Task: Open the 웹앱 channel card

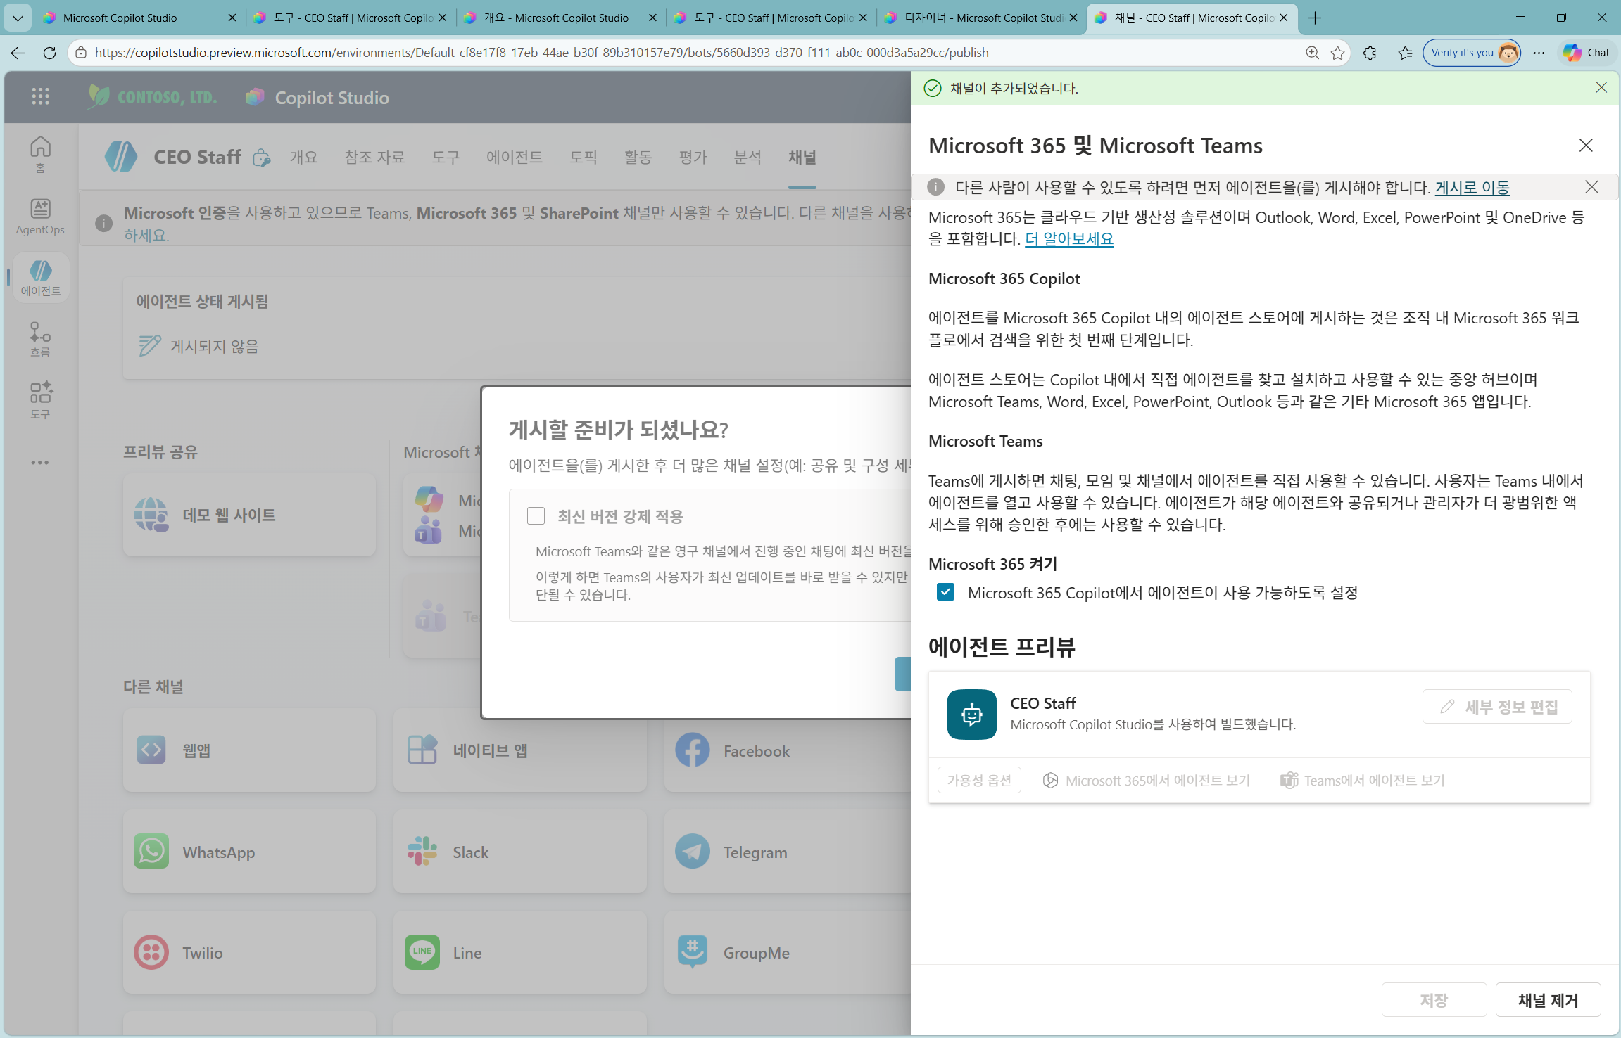Action: point(249,750)
